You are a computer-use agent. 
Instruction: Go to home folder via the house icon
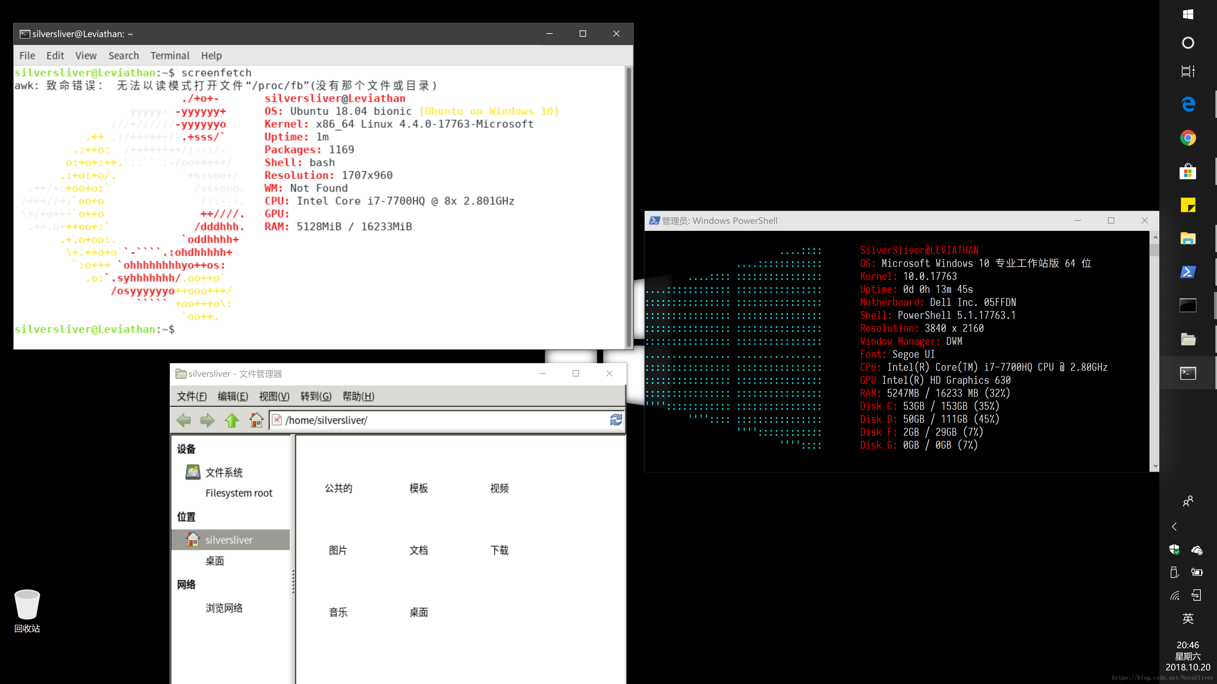pyautogui.click(x=256, y=420)
